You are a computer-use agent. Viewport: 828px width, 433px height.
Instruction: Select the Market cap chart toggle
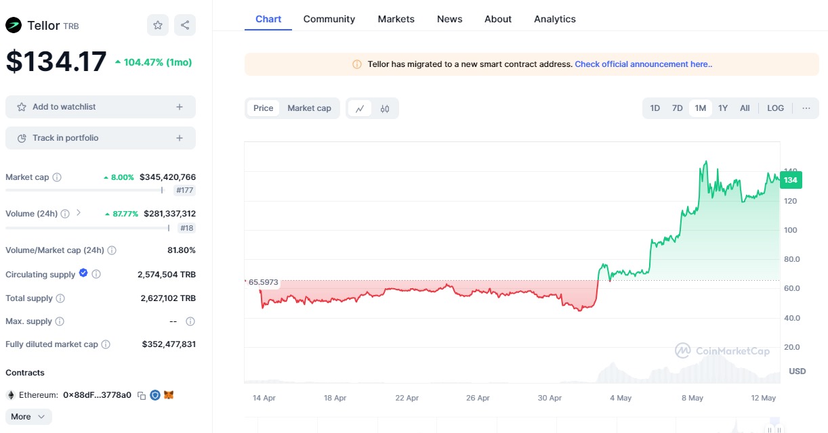(309, 108)
